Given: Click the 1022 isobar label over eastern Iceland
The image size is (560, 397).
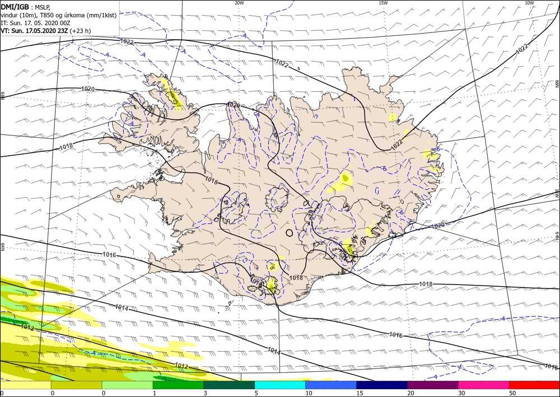Looking at the screenshot, I should 396,144.
